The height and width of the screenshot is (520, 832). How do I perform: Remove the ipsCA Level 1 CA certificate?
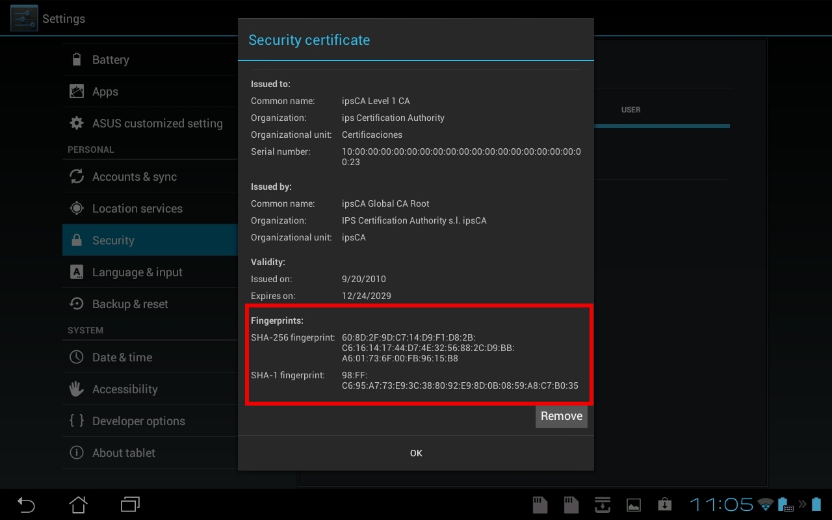tap(562, 416)
